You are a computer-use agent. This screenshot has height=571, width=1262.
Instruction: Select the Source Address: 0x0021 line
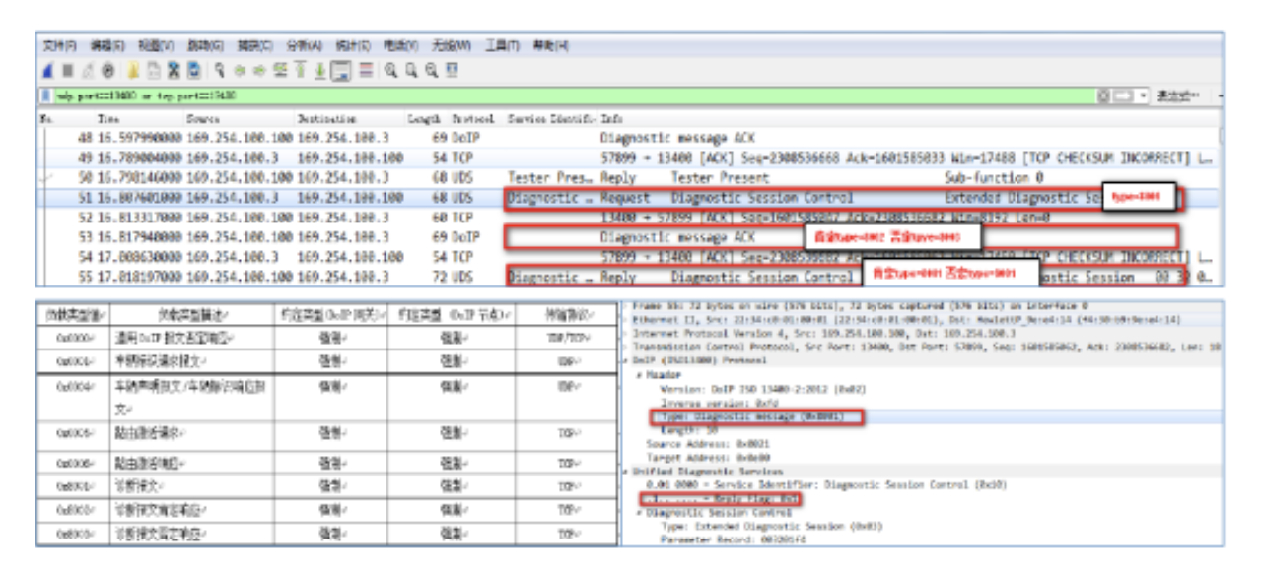point(708,444)
